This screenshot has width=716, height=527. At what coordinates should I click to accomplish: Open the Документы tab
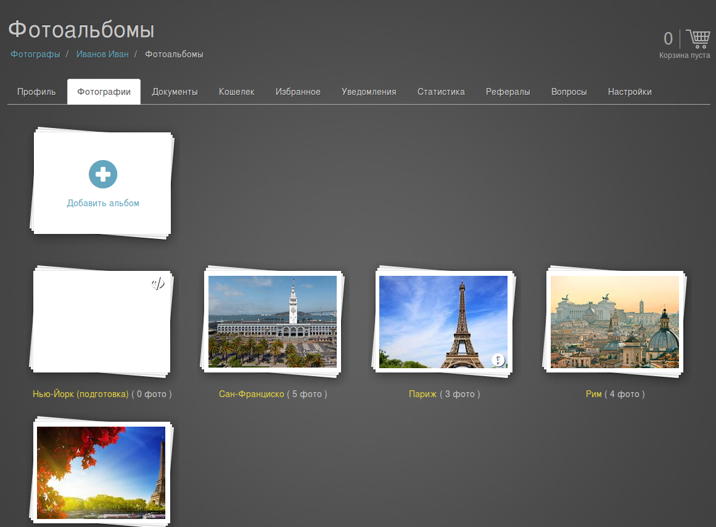(175, 92)
